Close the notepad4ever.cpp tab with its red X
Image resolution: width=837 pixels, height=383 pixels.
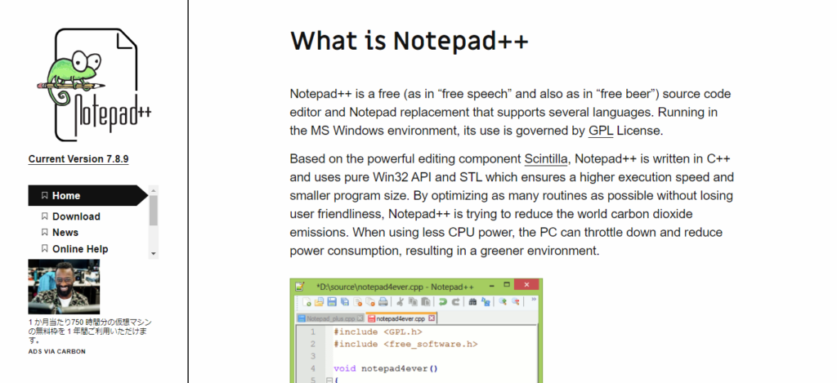(432, 318)
